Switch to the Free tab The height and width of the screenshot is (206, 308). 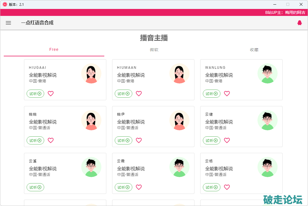click(54, 50)
